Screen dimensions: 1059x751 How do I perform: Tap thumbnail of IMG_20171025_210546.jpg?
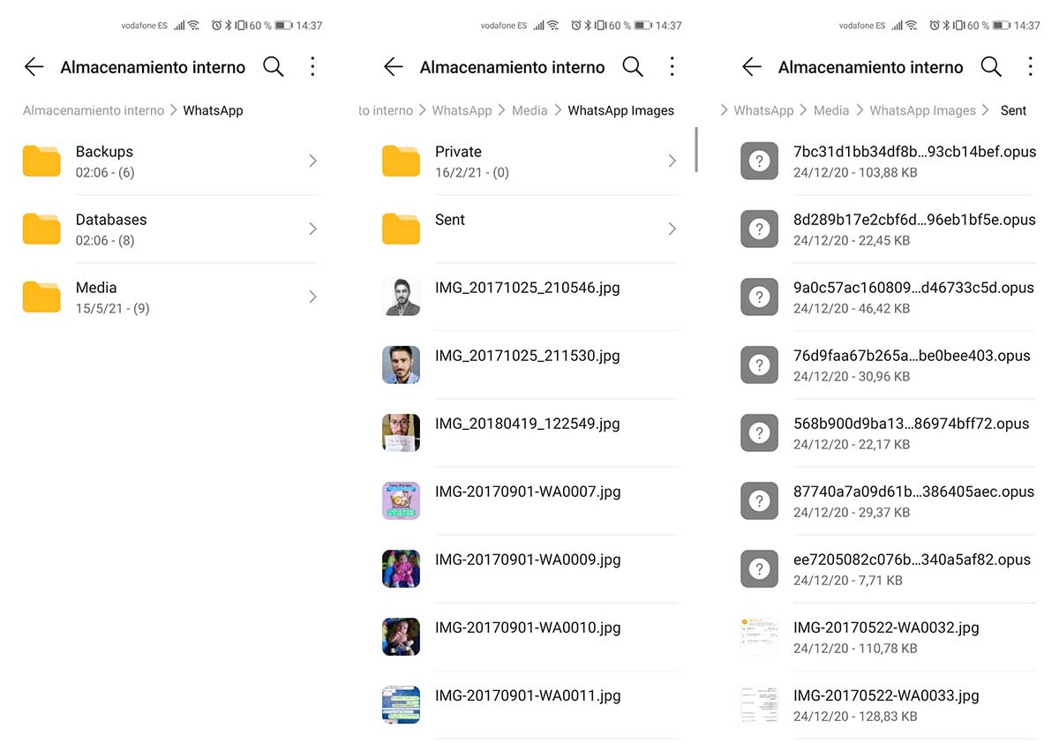[401, 297]
